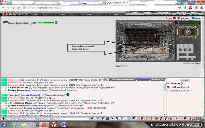
Task: Switch to the 'Торговля' chat tab
Action: (143, 79)
